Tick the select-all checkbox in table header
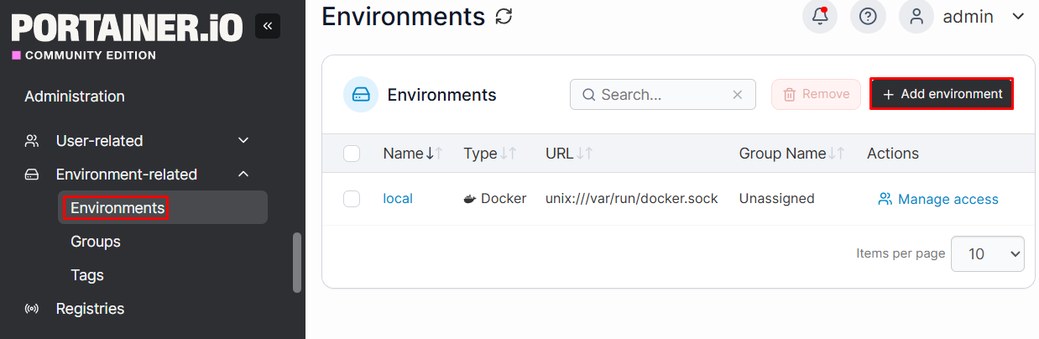1039x339 pixels. point(352,154)
